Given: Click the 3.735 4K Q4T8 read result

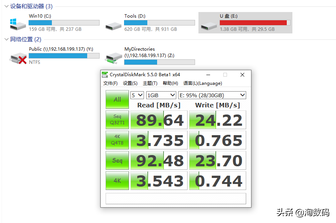Looking at the screenshot, I should click(x=159, y=140).
